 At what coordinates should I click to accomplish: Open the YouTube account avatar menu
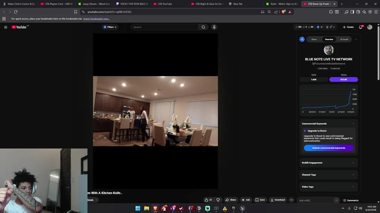(x=370, y=27)
